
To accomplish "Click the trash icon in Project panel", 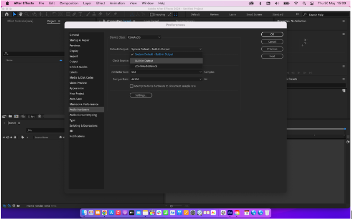I will [40, 117].
